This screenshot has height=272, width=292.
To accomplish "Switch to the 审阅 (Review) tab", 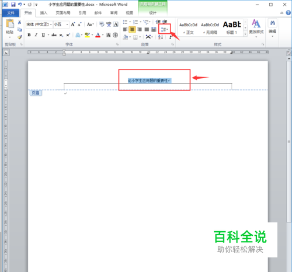I will point(114,13).
